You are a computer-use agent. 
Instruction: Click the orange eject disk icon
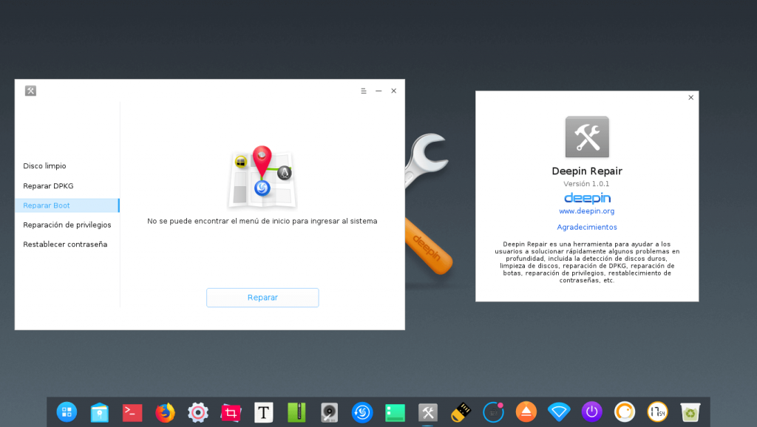coord(526,412)
